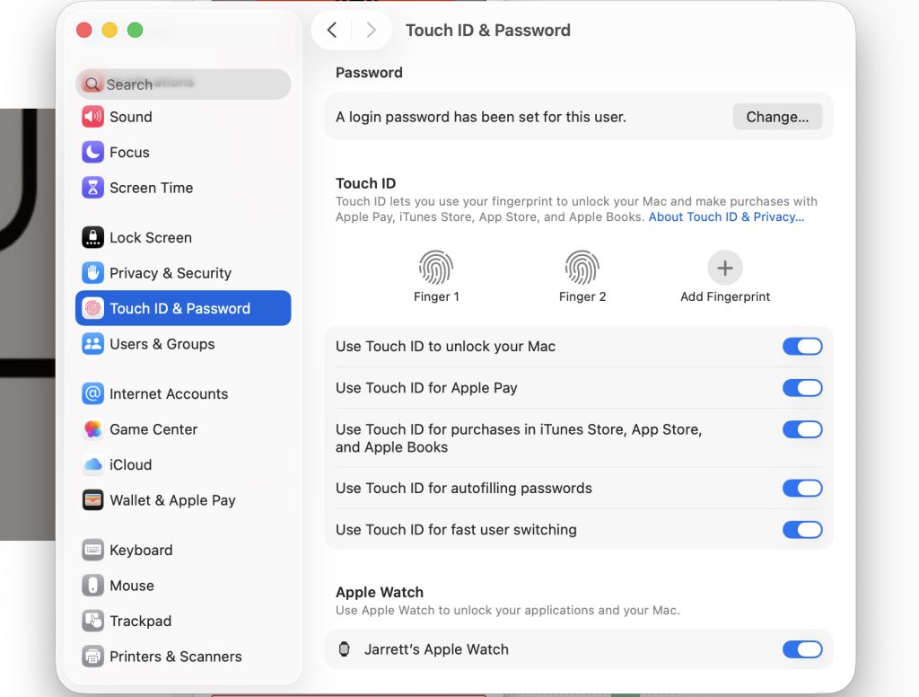Screen dimensions: 919x697
Task: Open Wallet & Apple Pay settings
Action: tap(171, 500)
